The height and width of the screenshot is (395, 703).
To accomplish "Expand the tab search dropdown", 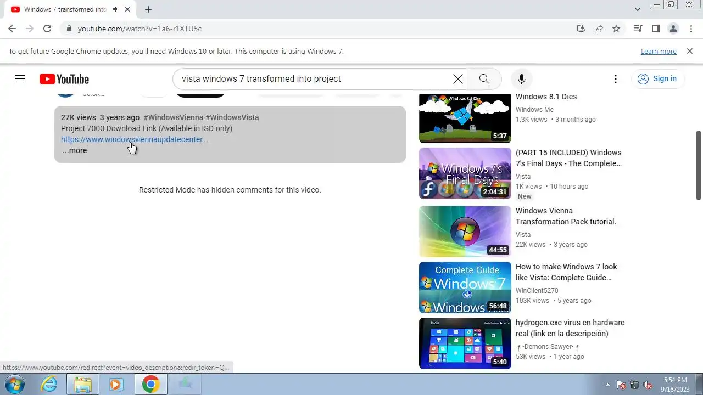I will 637,9.
